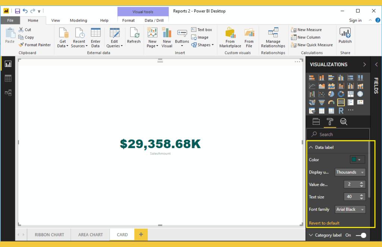Open the Analytics magnifier tab icon
The image size is (382, 247).
click(344, 121)
